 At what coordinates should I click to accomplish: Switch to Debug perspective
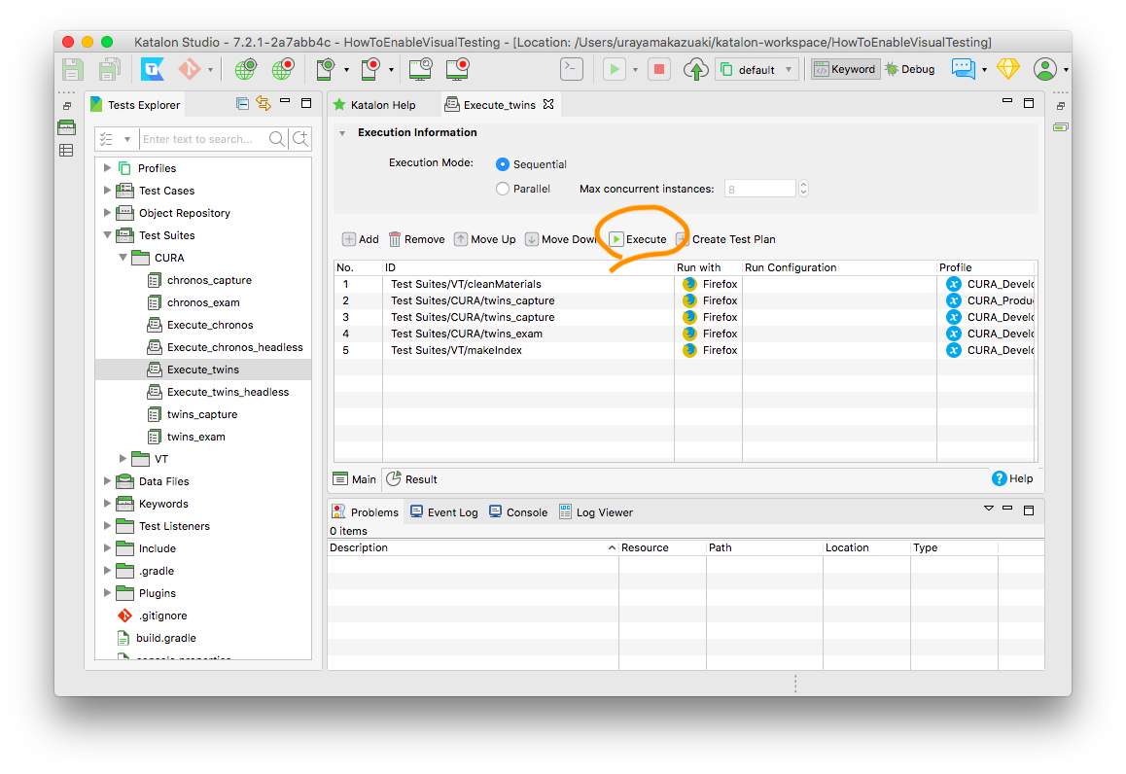910,69
